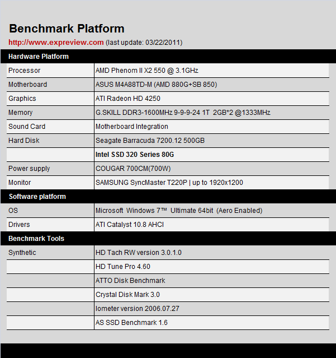Screen dimensions: 336x358
Task: Select the HD Tune Pro 4.60 entry
Action: click(123, 267)
